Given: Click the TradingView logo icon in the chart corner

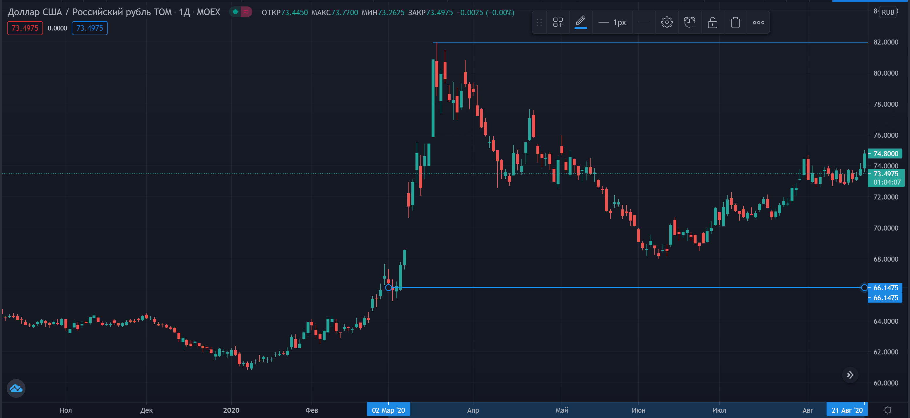Looking at the screenshot, I should point(16,388).
